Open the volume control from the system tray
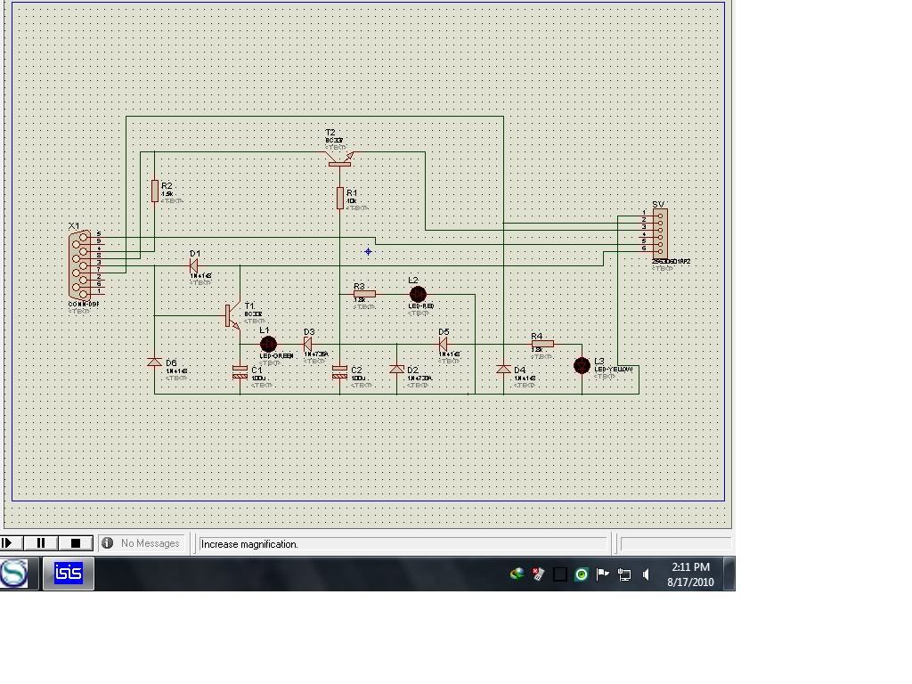 (x=645, y=574)
